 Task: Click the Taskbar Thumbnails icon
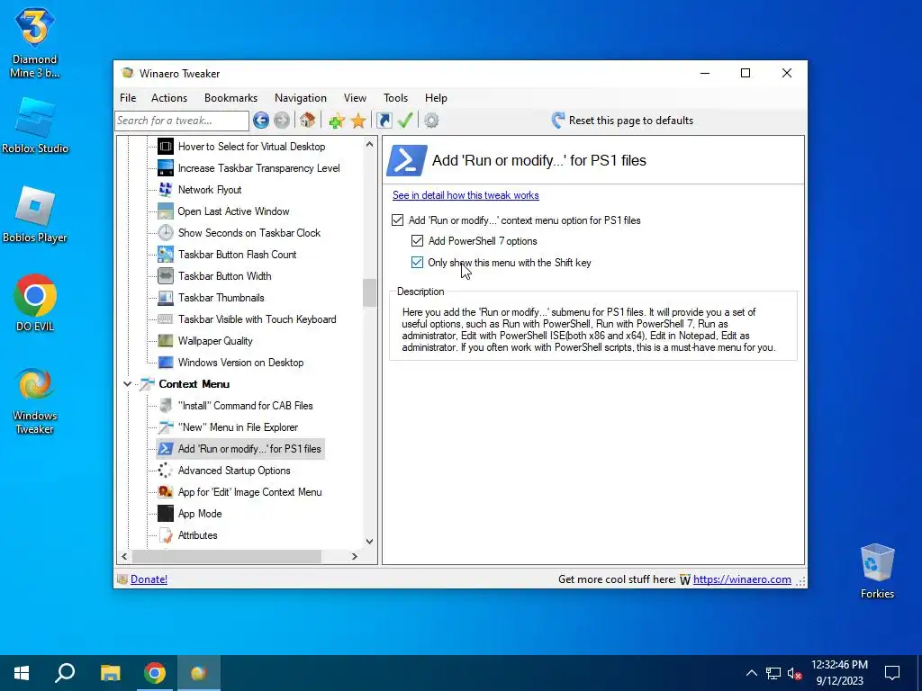coord(166,297)
